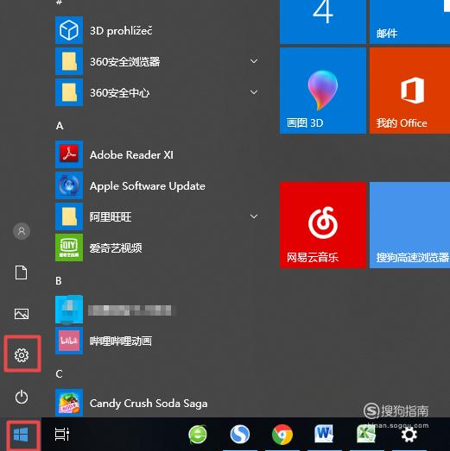Screen dimensions: 450x451
Task: Open Settings gear in Start sidebar
Action: pos(22,355)
